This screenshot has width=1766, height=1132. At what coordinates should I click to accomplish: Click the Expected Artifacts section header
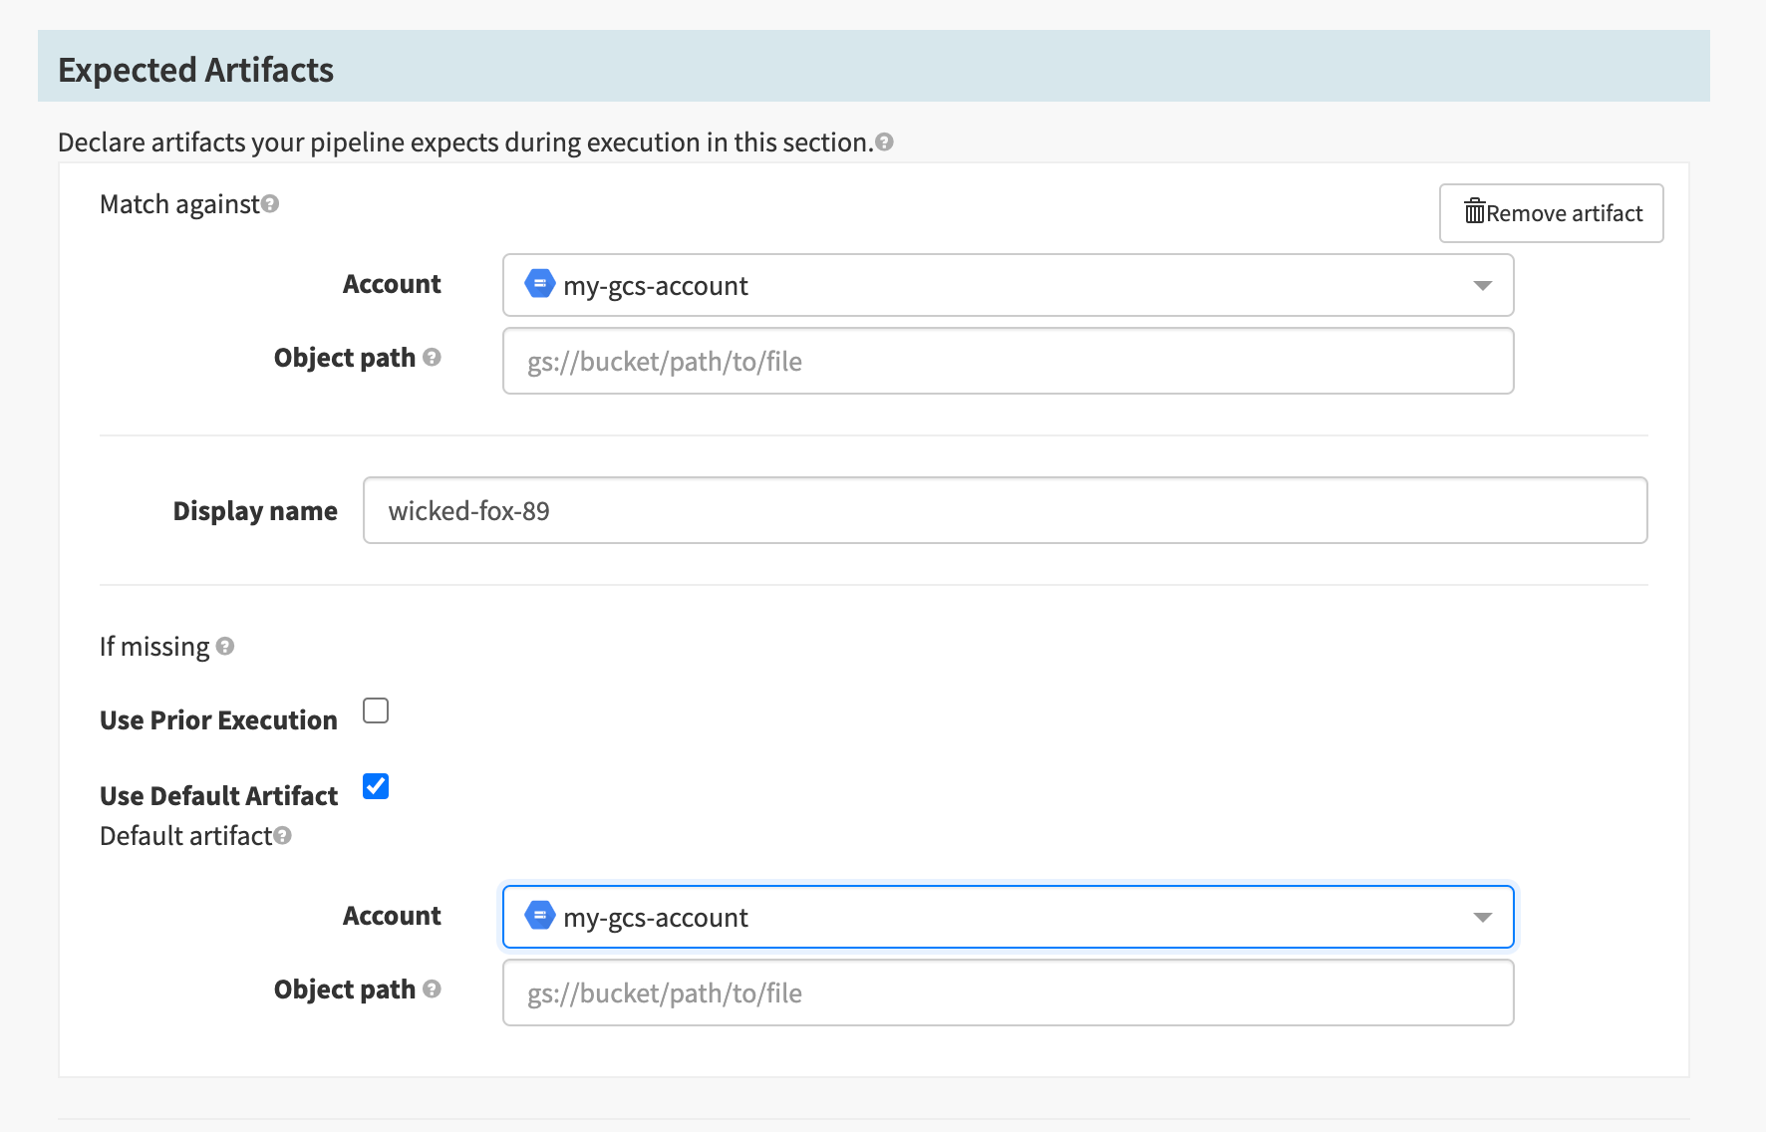(x=195, y=69)
